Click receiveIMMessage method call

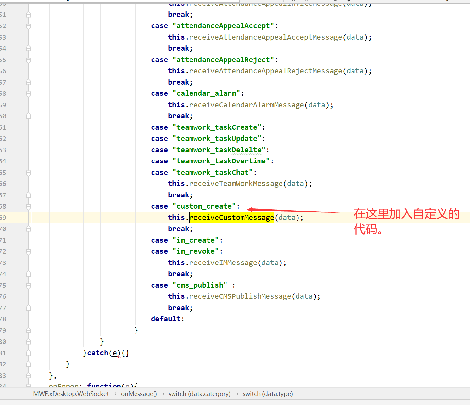click(223, 263)
